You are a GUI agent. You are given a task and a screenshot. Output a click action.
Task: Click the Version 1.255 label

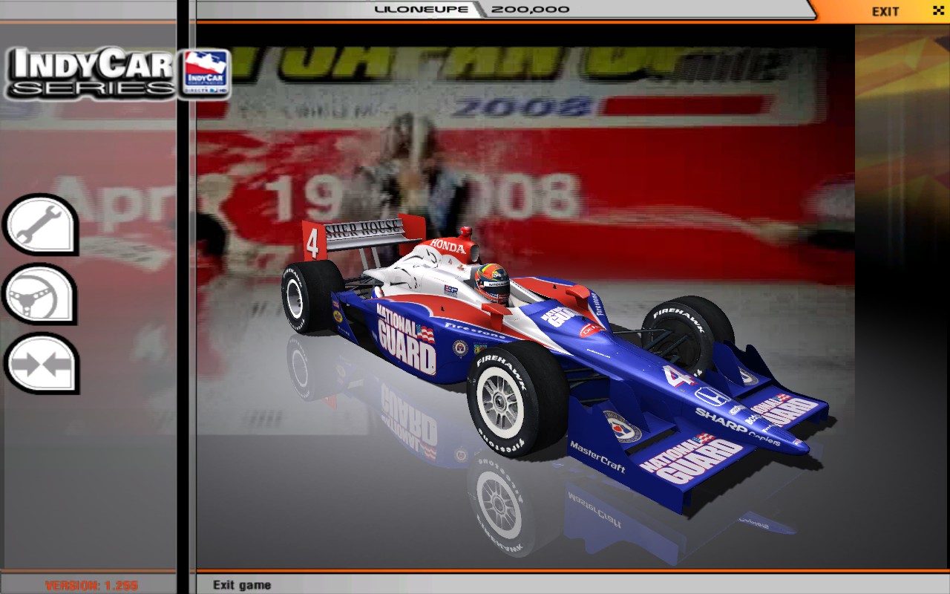91,585
